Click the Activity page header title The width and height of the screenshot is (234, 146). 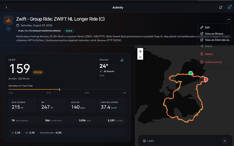pyautogui.click(x=118, y=7)
